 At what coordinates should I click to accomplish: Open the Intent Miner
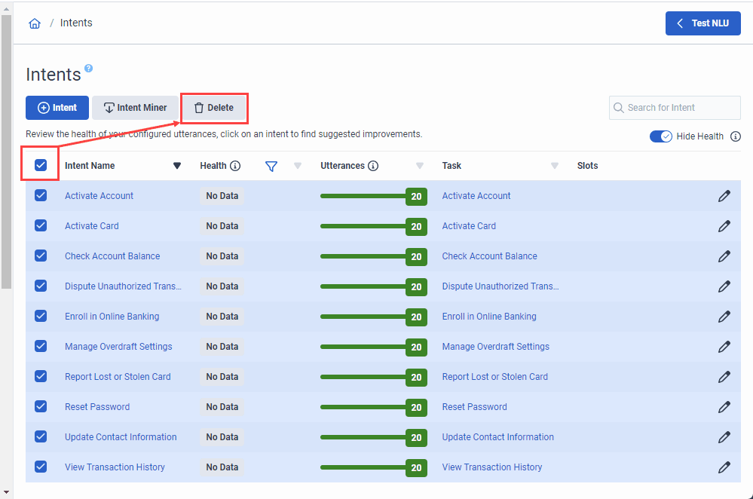click(135, 108)
